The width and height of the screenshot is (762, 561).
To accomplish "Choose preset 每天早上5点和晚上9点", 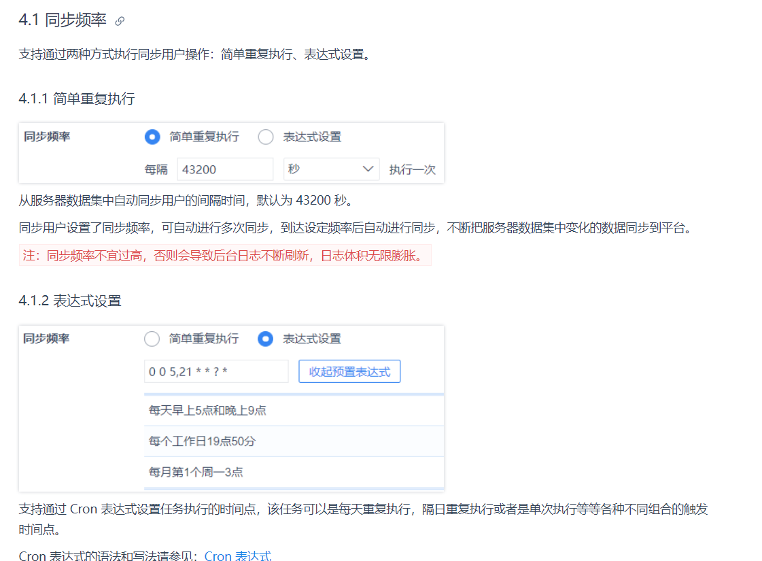I will point(294,410).
